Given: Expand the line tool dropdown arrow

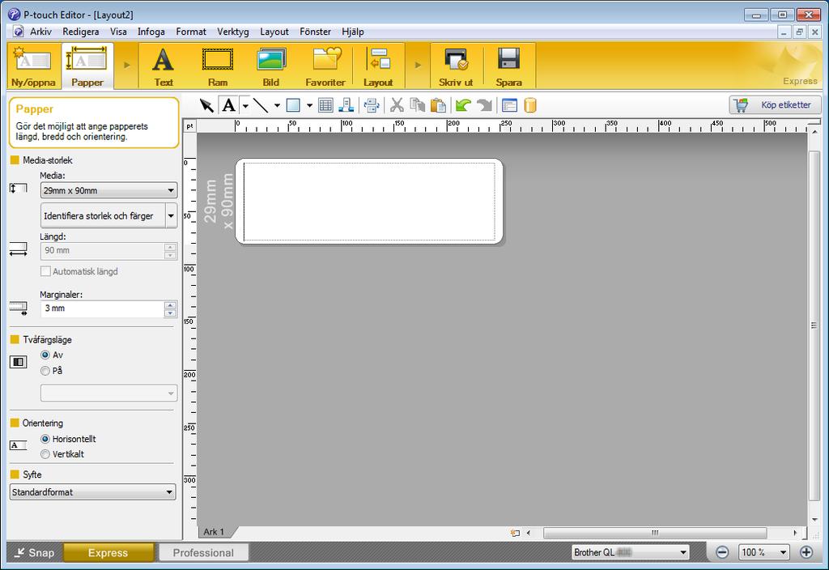Looking at the screenshot, I should 277,106.
